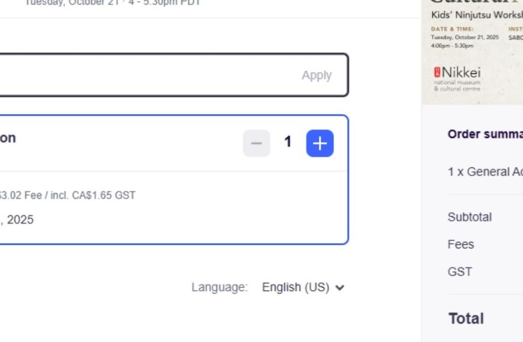This screenshot has height=342, width=523.
Task: Click the Apply promo code button
Action: click(x=316, y=75)
